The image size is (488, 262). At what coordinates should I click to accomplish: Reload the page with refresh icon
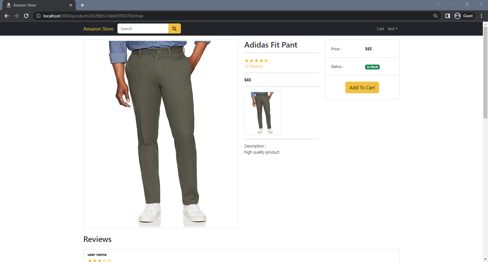(x=26, y=16)
